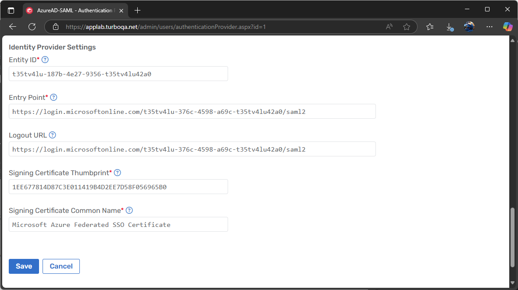
Task: Open the favorites list hub
Action: tap(429, 26)
